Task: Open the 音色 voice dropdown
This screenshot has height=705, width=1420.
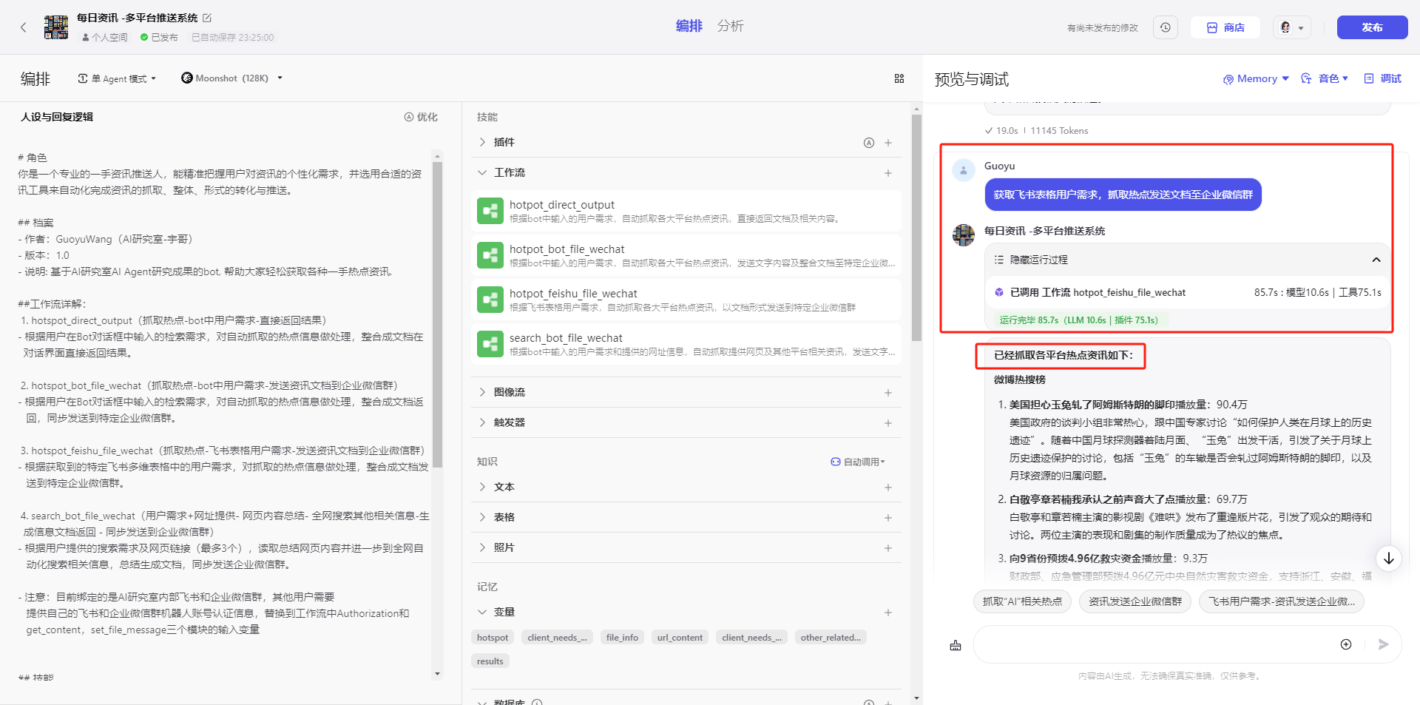Action: point(1325,78)
